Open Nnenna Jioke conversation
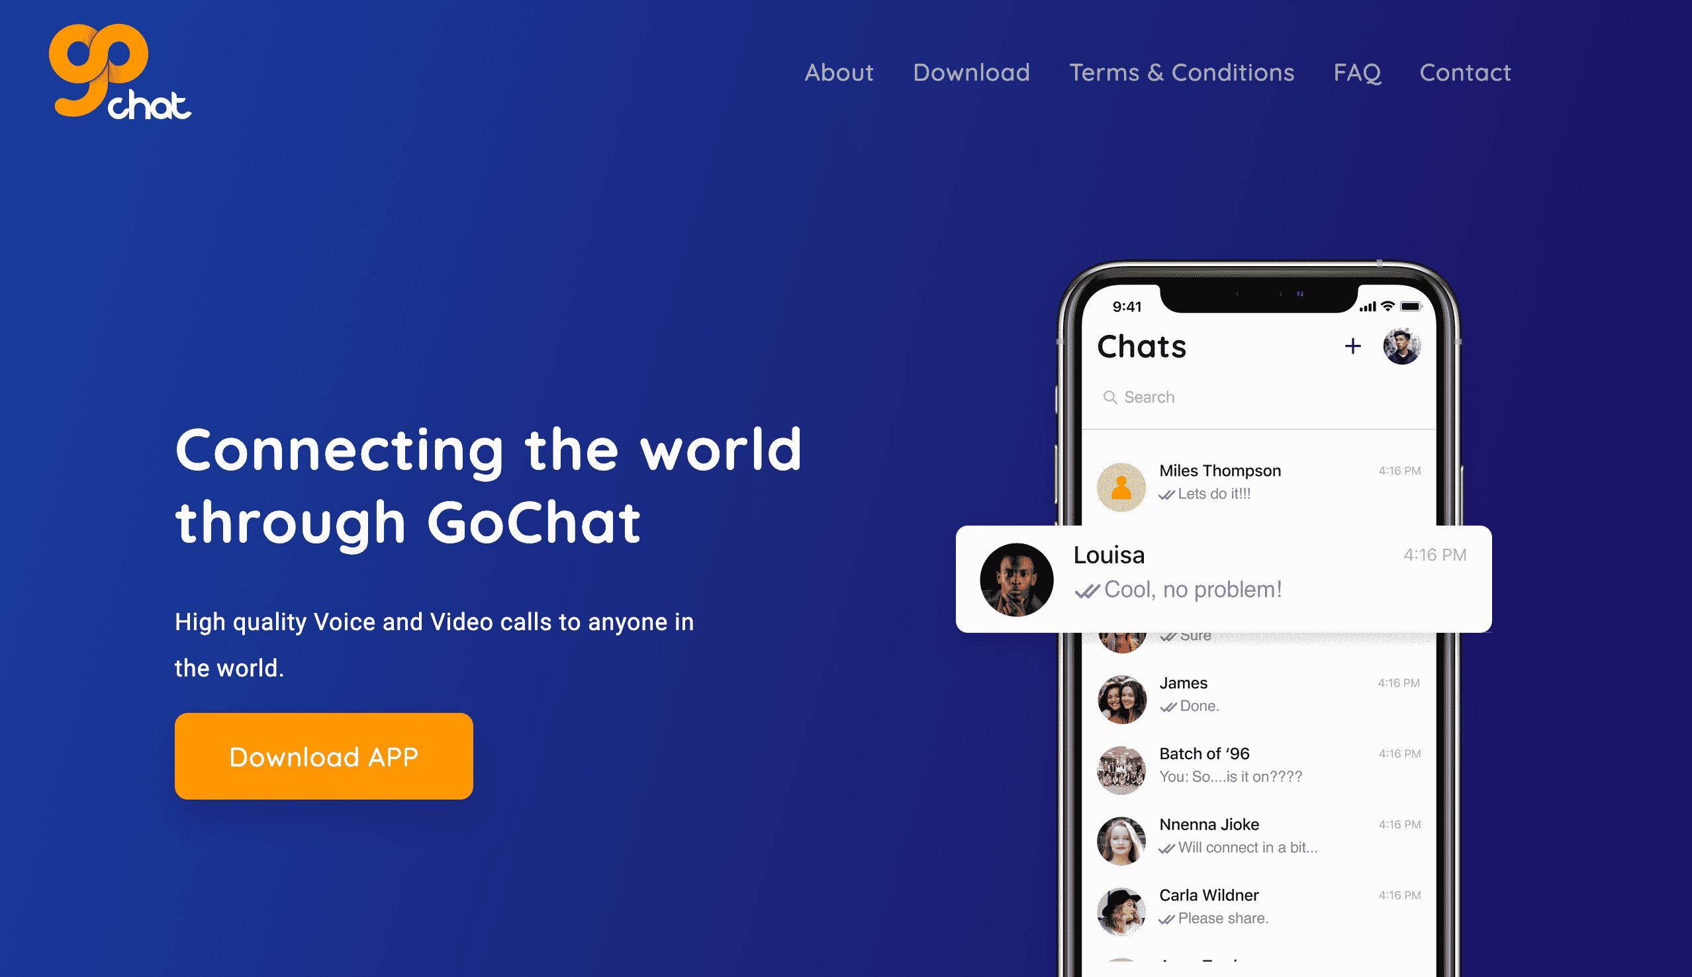The width and height of the screenshot is (1692, 977). pyautogui.click(x=1256, y=834)
